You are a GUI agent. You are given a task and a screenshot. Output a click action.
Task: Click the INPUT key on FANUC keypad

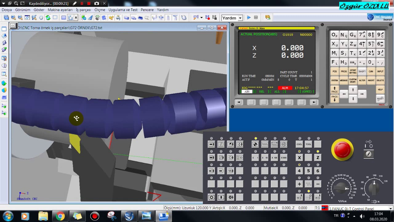(380, 72)
